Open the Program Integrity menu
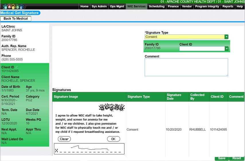The height and width of the screenshot is (161, 245). click(x=207, y=6)
